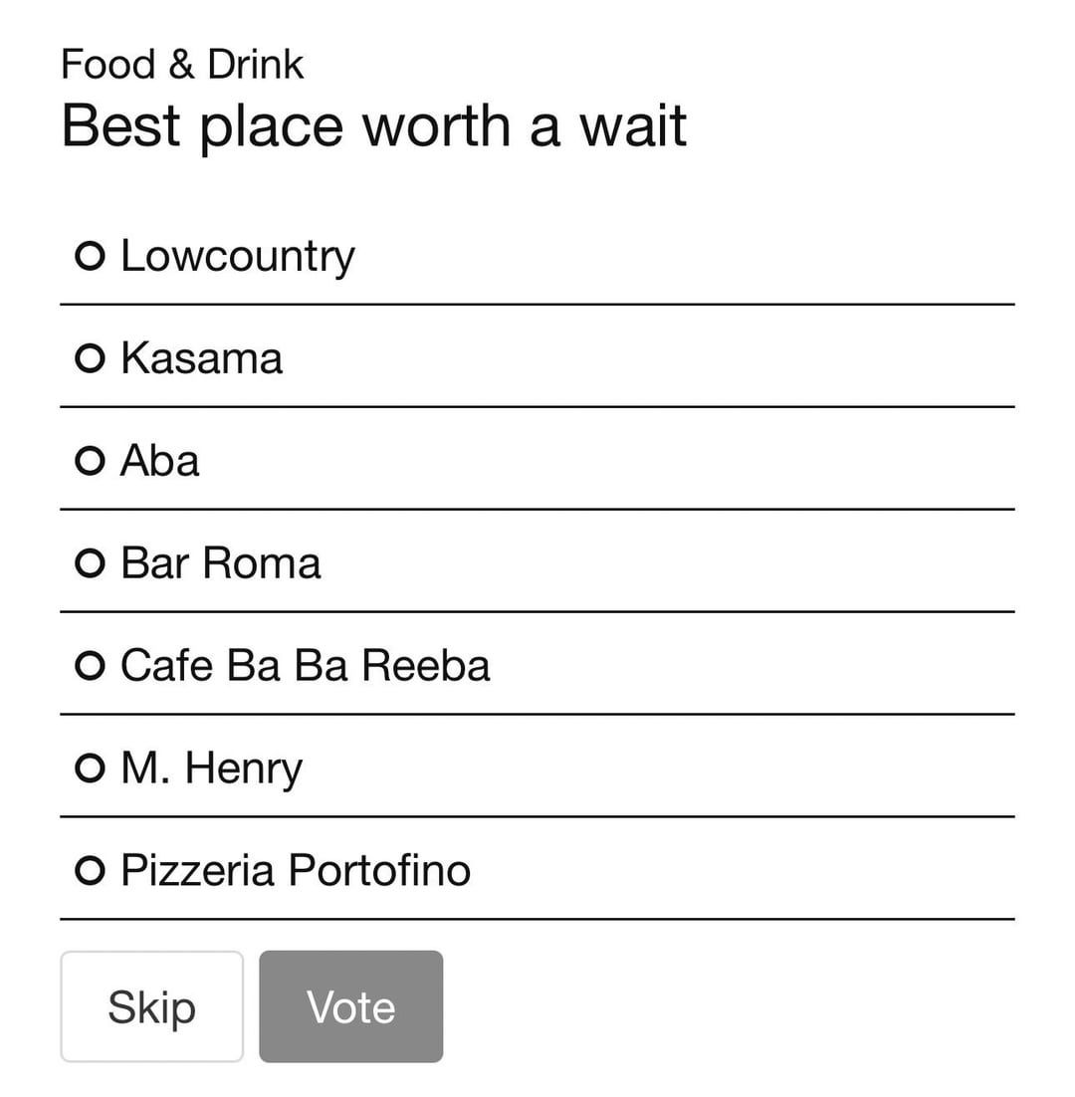Choose the Pizzeria Portofino radio circle
Viewport: 1075px width, 1097px height.
pos(90,871)
